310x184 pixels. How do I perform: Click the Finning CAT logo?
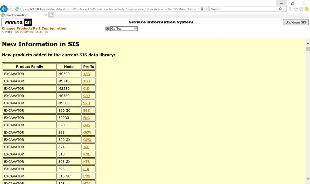pyautogui.click(x=17, y=23)
